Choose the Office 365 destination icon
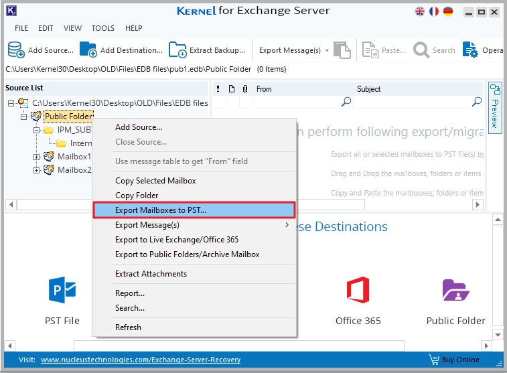507x373 pixels. (358, 289)
